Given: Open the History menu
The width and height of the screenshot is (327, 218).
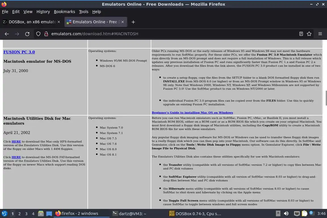Looking at the screenshot, I should (x=43, y=12).
